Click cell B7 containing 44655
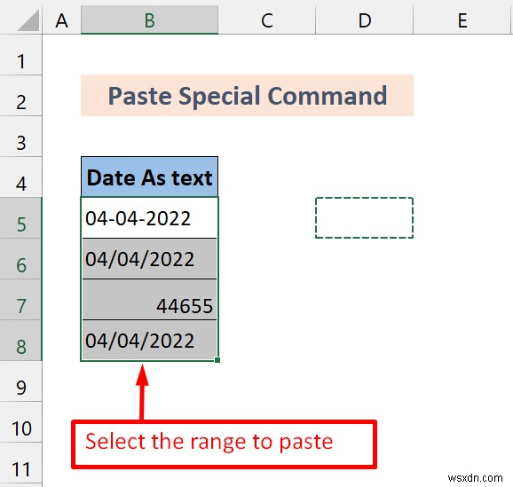Screen dimensions: 513x487 click(x=149, y=300)
